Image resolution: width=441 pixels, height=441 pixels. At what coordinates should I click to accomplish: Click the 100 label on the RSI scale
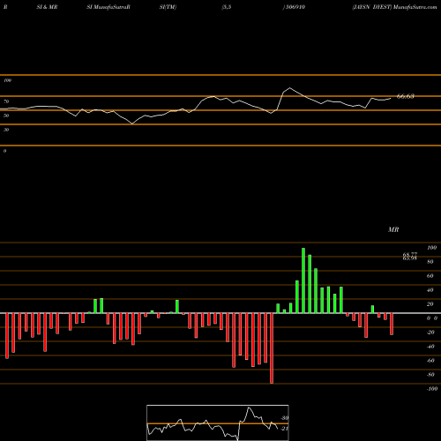click(x=8, y=80)
